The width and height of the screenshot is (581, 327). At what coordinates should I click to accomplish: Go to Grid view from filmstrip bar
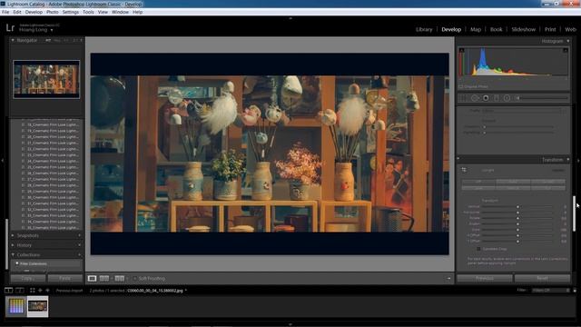(33, 291)
